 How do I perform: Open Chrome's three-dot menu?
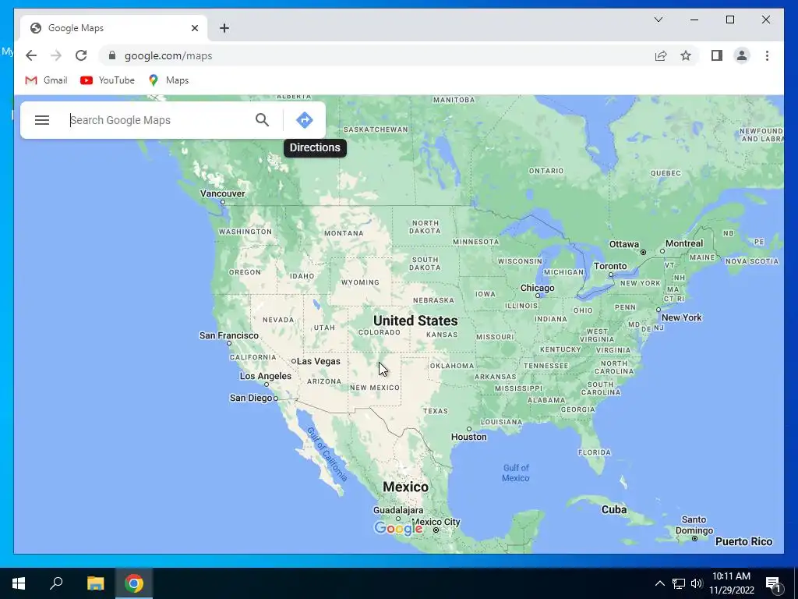coord(767,55)
